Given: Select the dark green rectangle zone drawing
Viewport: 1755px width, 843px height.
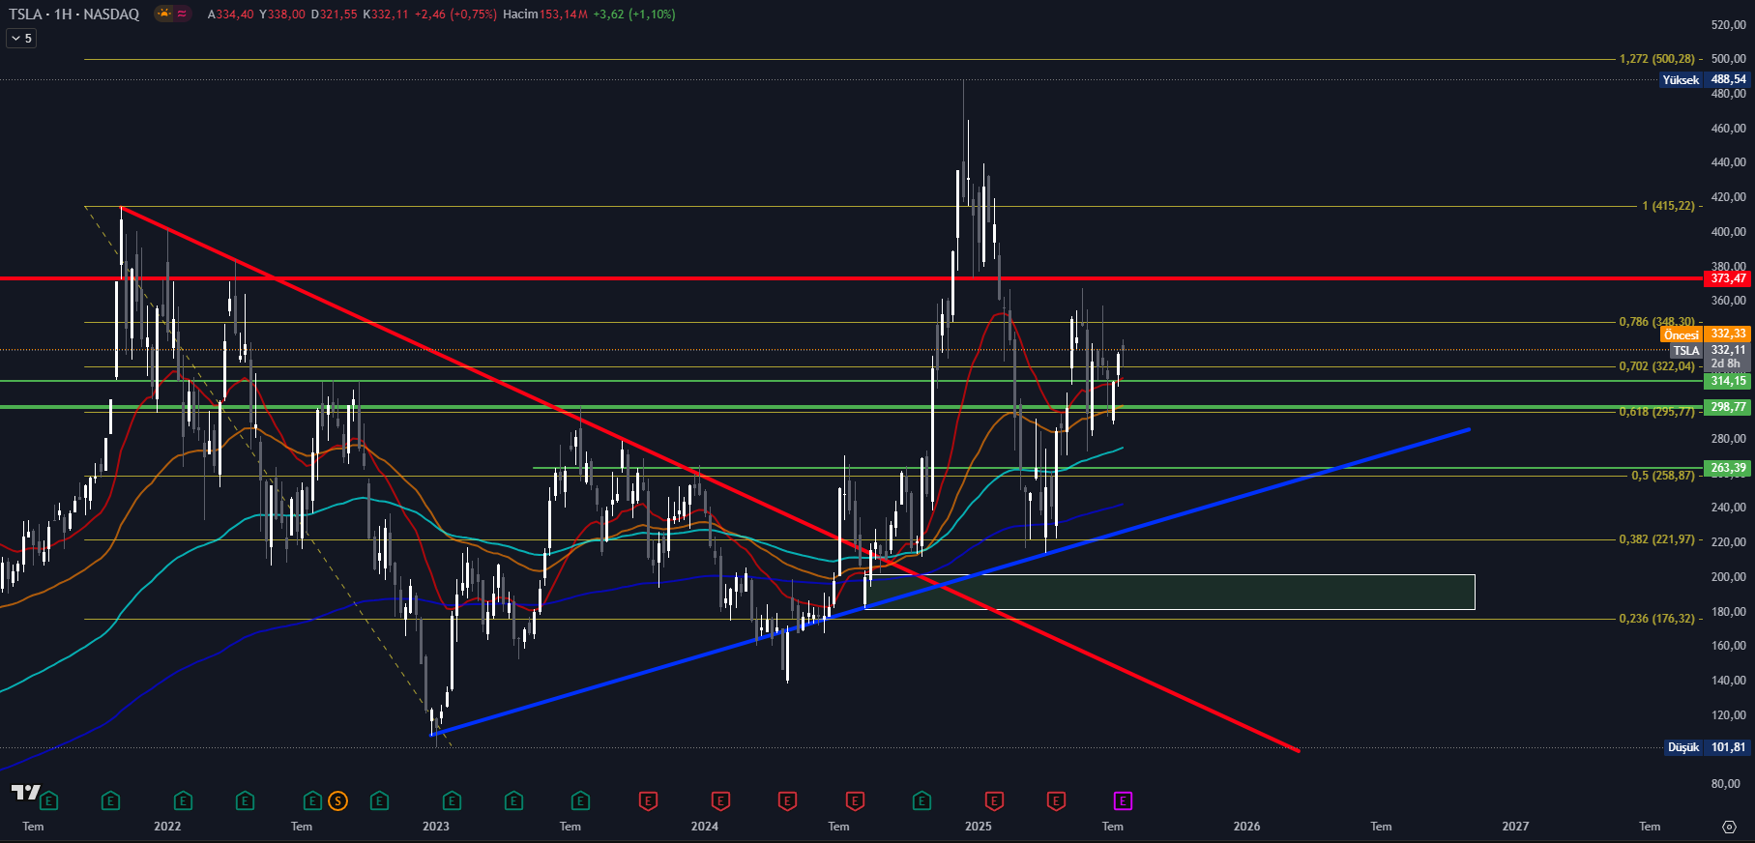Looking at the screenshot, I should coord(1169,592).
